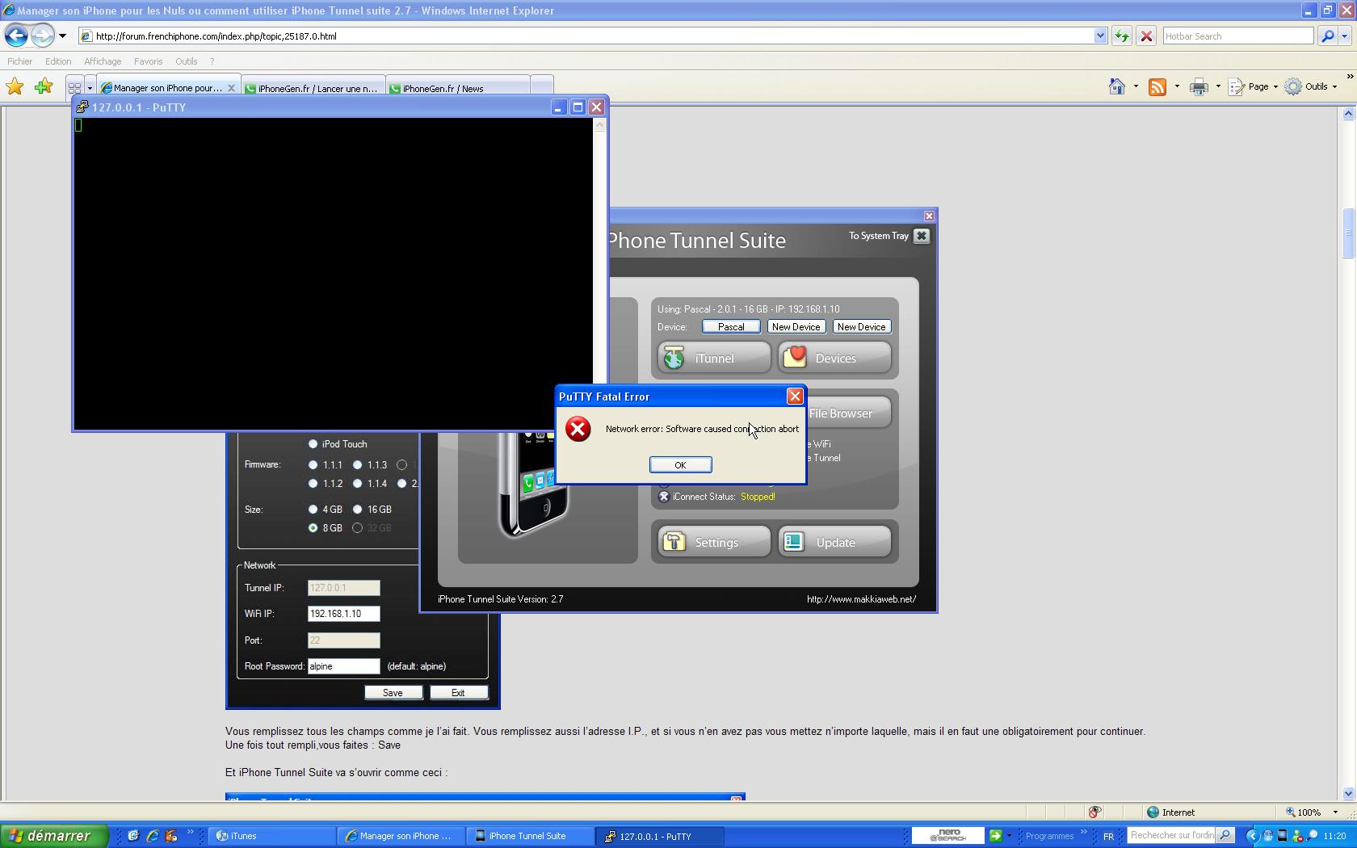Click the iConnect Status X icon
The height and width of the screenshot is (848, 1357).
click(x=664, y=497)
